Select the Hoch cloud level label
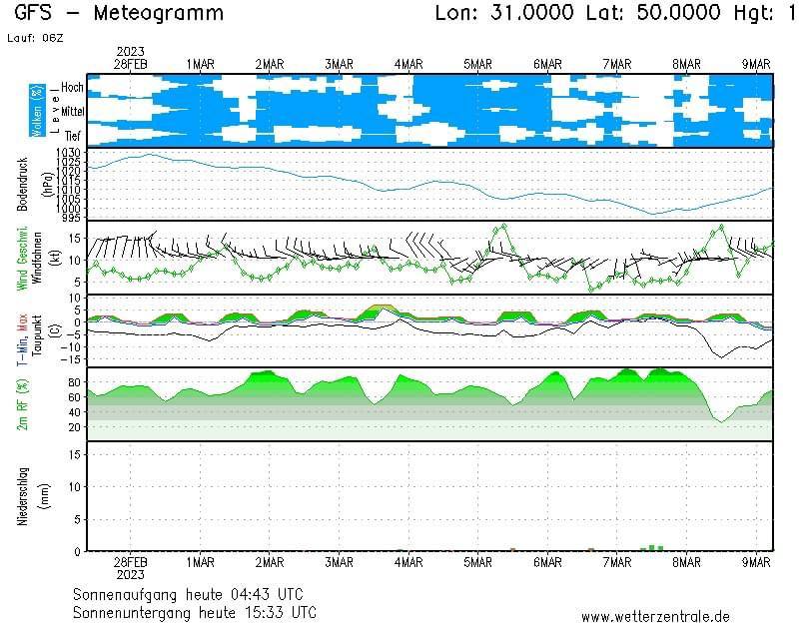This screenshot has width=799, height=624. tap(72, 88)
